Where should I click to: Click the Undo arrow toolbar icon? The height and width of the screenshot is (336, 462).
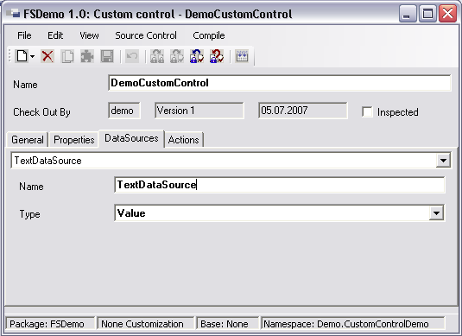point(132,56)
